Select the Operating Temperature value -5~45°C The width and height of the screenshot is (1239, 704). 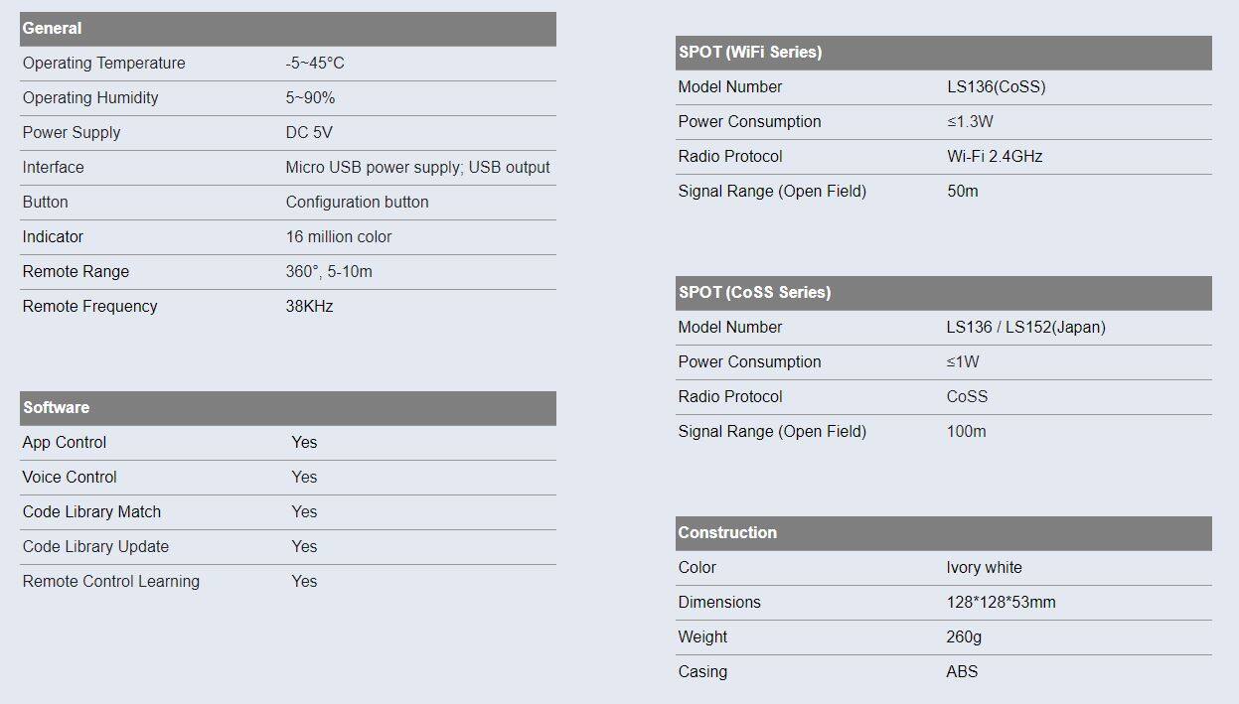[315, 64]
